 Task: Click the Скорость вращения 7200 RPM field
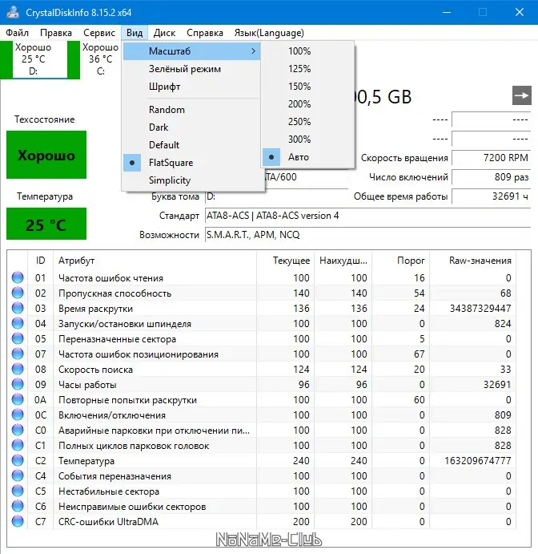491,158
